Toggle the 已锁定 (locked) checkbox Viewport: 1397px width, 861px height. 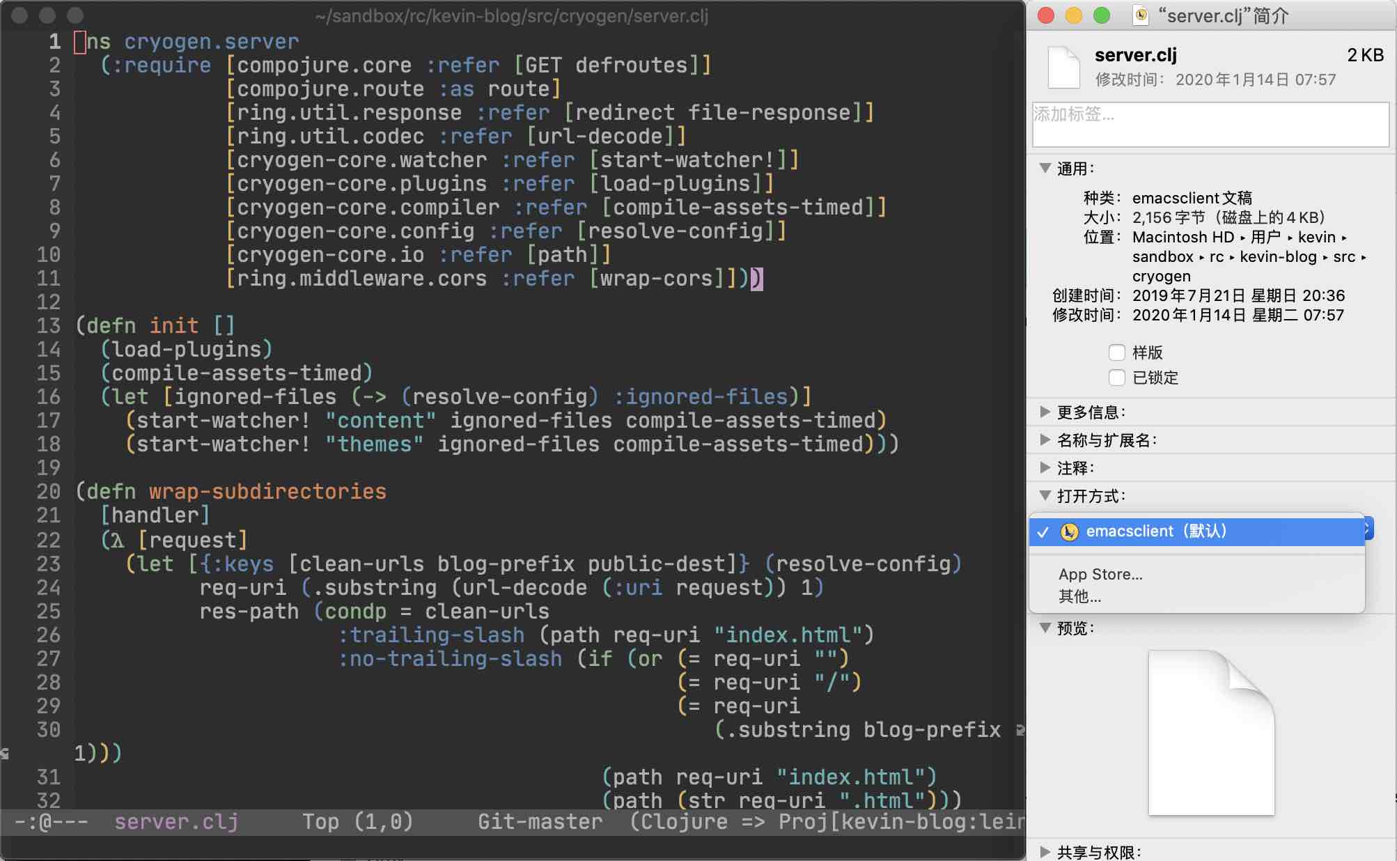click(x=1116, y=378)
